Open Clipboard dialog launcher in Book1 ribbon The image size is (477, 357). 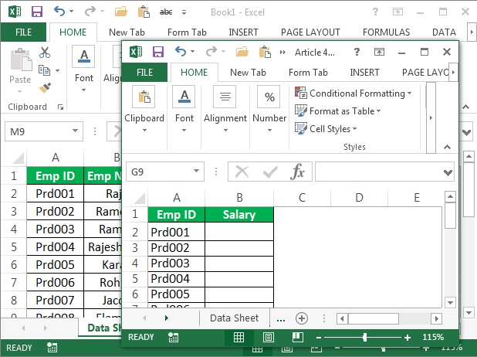(x=60, y=107)
